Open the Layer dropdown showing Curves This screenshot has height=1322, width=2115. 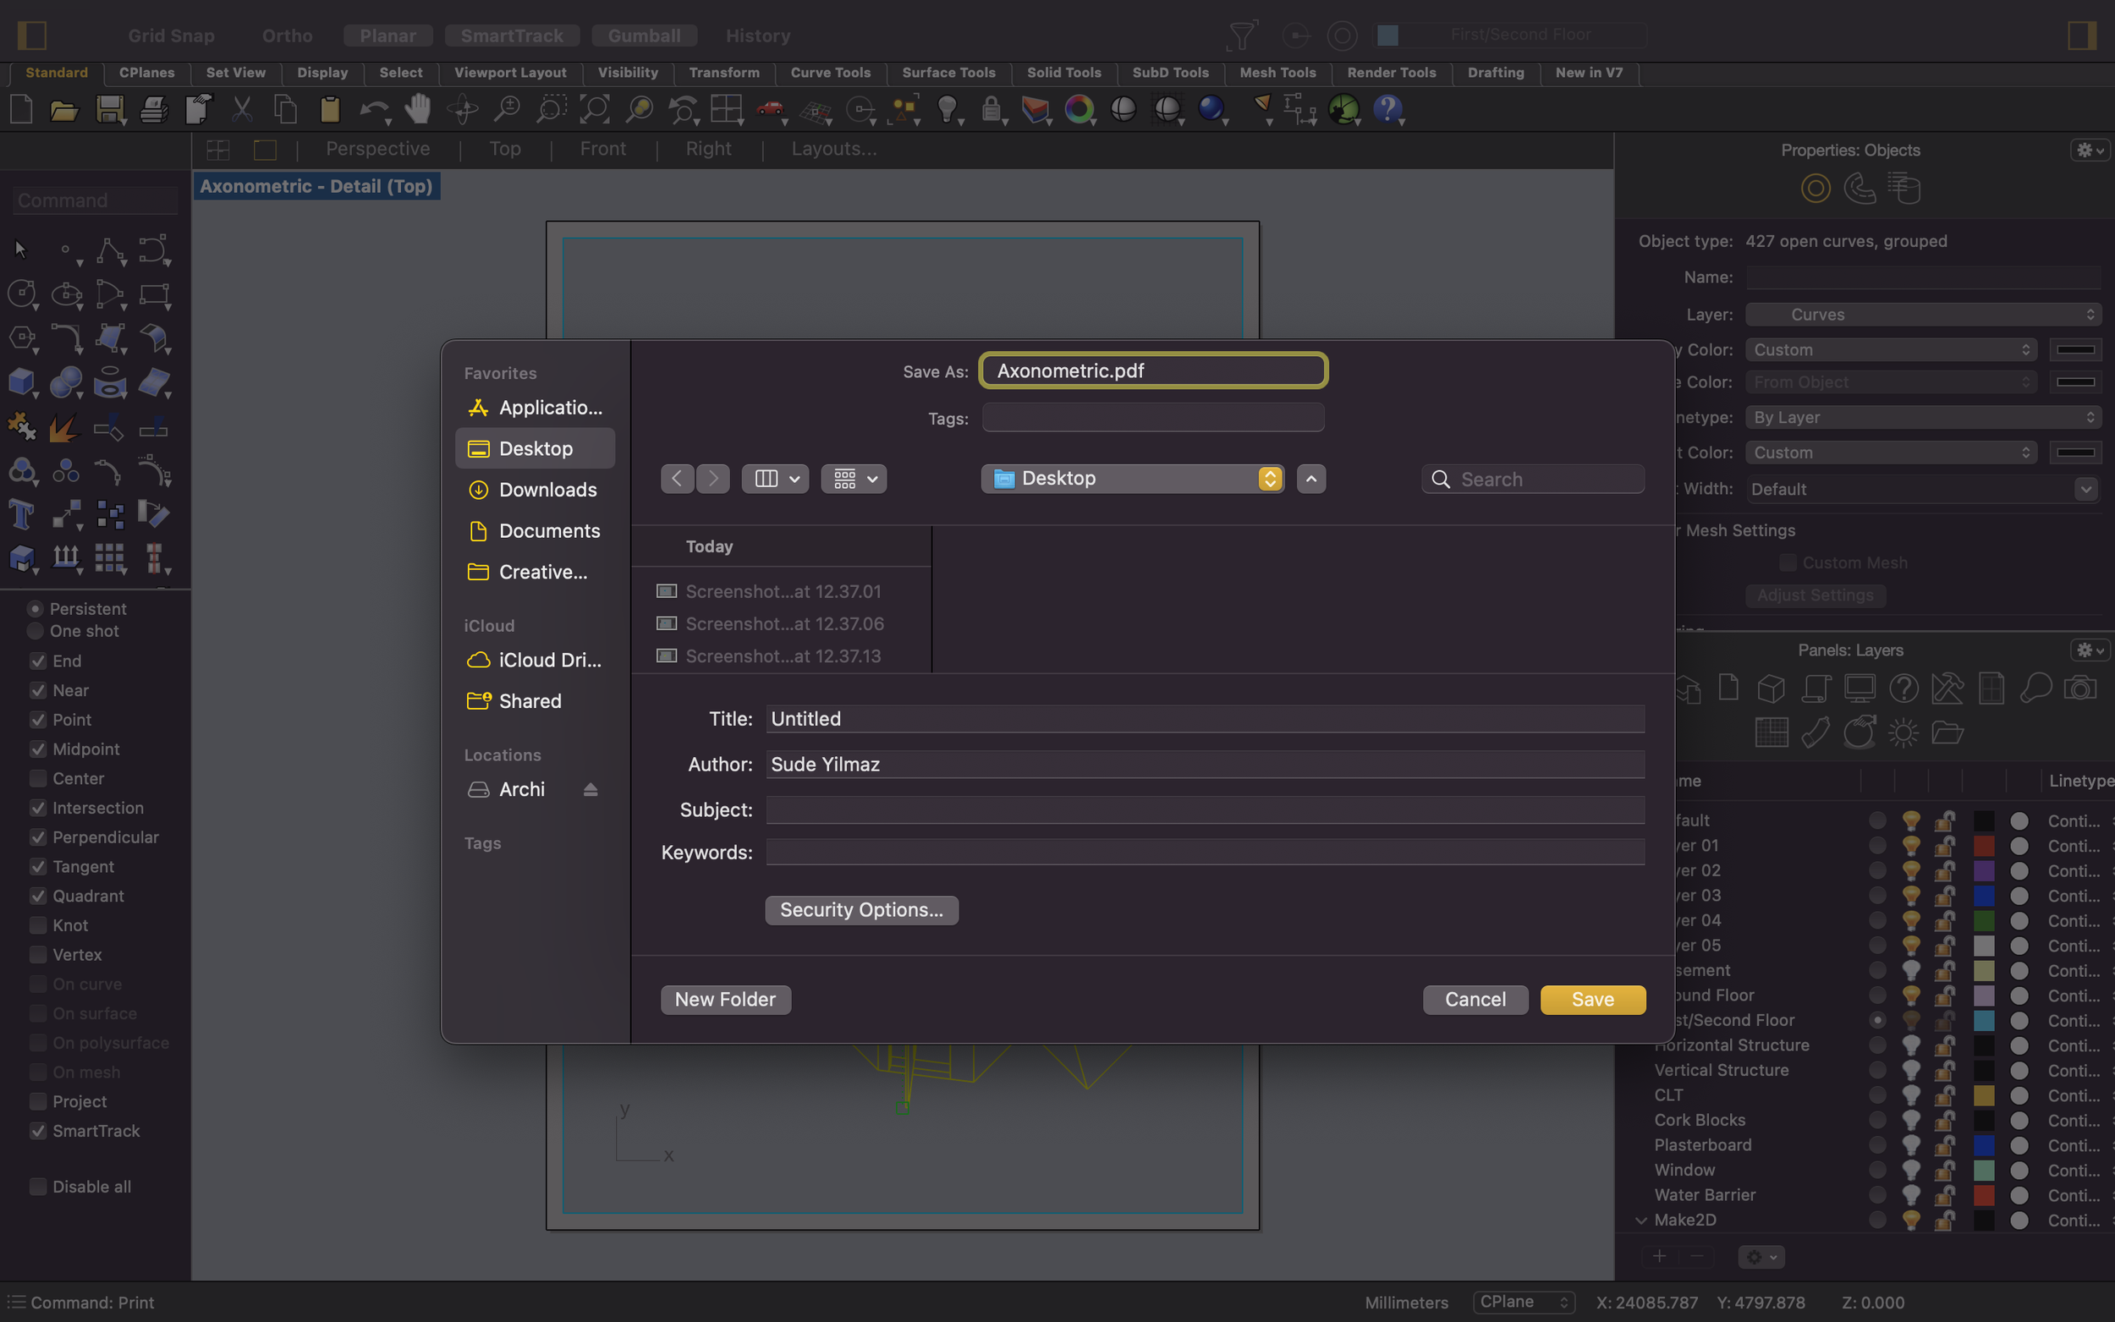[x=1923, y=315]
